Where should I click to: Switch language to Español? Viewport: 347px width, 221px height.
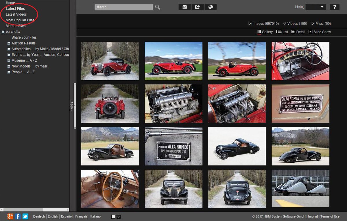[67, 217]
